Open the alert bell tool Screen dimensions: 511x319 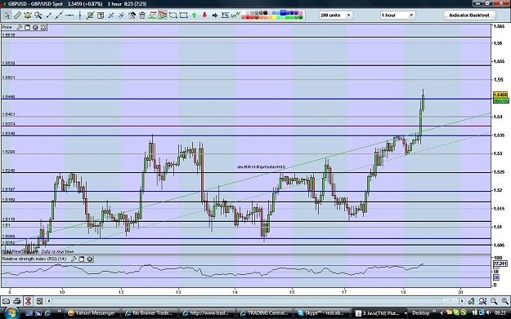click(x=27, y=15)
